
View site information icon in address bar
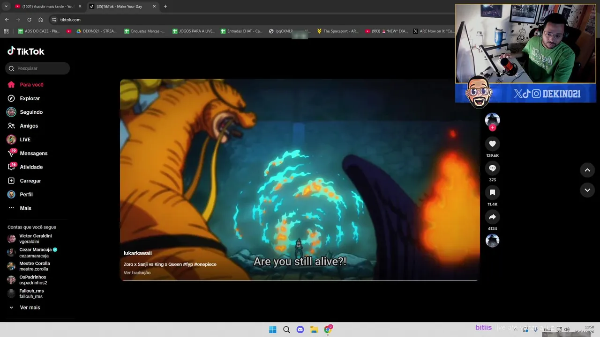coord(54,20)
